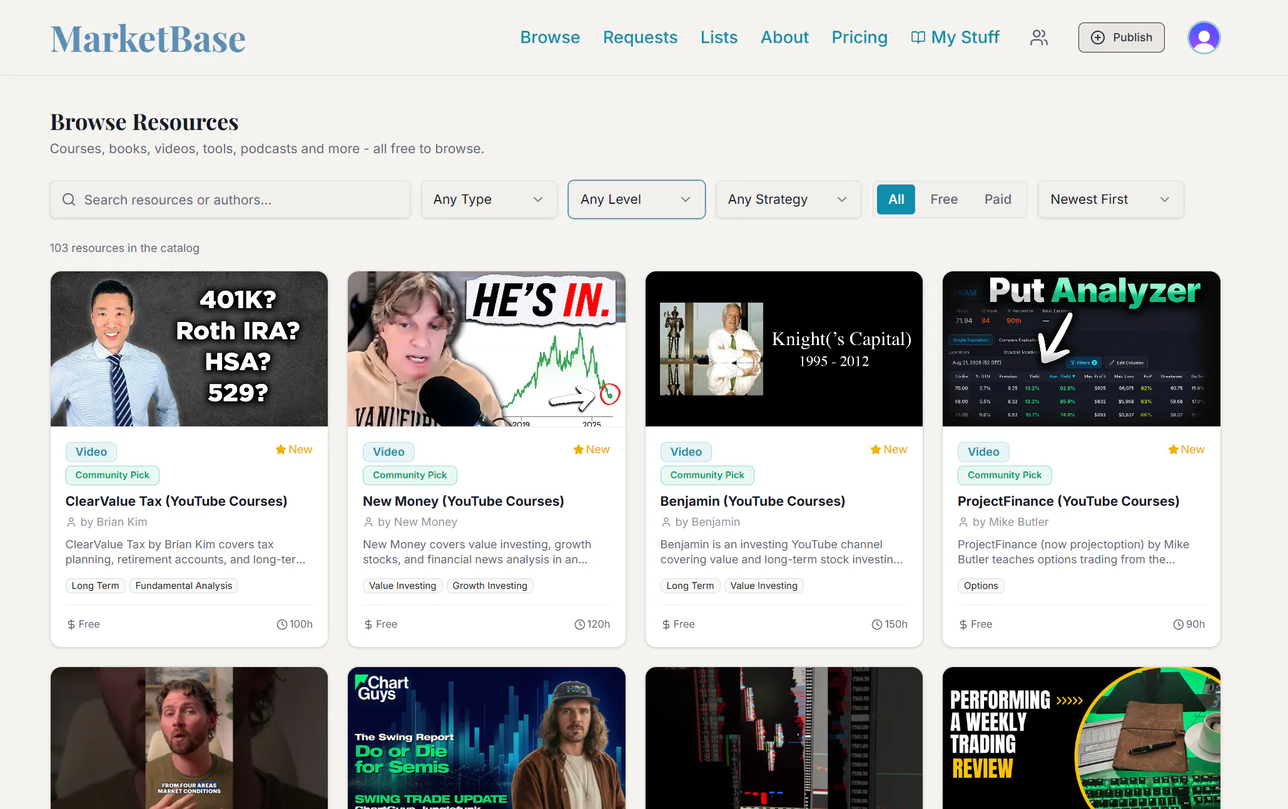Click Long Term tag on ClearValue Tax card
Viewport: 1288px width, 809px height.
click(95, 586)
